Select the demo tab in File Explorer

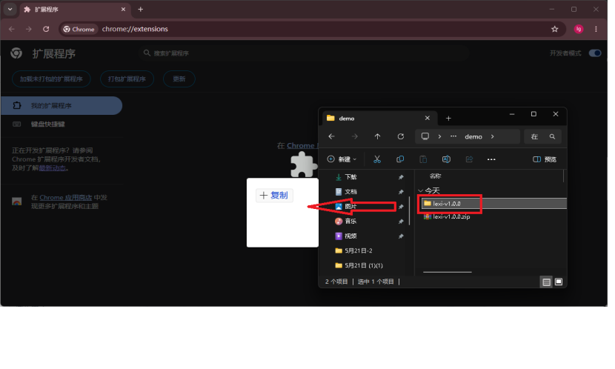point(379,119)
